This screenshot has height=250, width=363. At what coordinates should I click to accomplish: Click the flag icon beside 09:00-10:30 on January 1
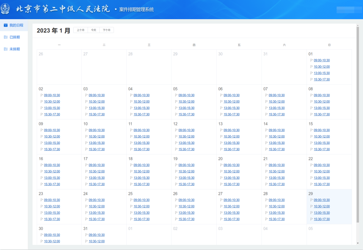[312, 60]
